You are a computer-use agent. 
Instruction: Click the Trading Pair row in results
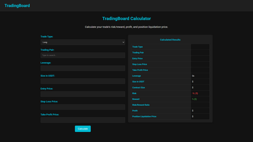tap(170, 52)
